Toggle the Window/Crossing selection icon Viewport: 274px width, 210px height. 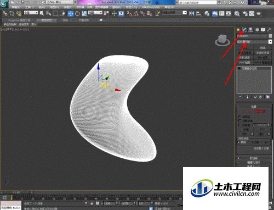[62, 13]
